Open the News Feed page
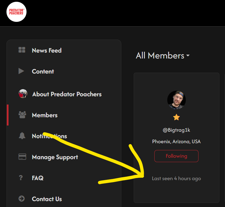Viewport: 225px width, 207px height. click(47, 50)
